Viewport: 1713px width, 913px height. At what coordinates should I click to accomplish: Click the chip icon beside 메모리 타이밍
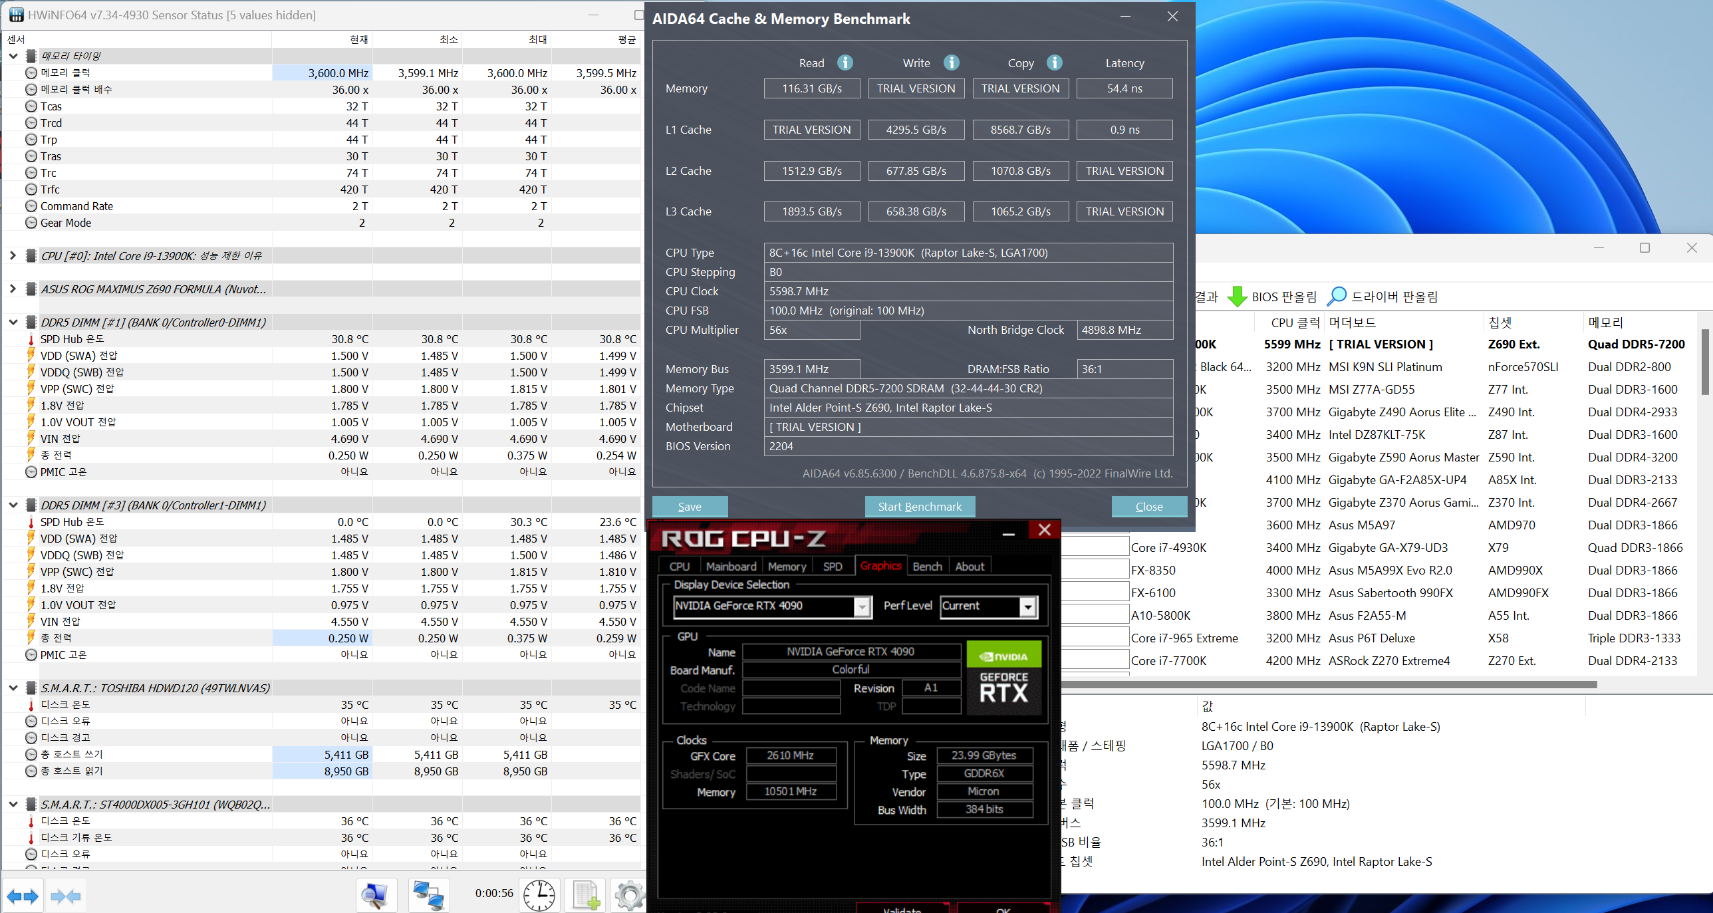click(31, 56)
